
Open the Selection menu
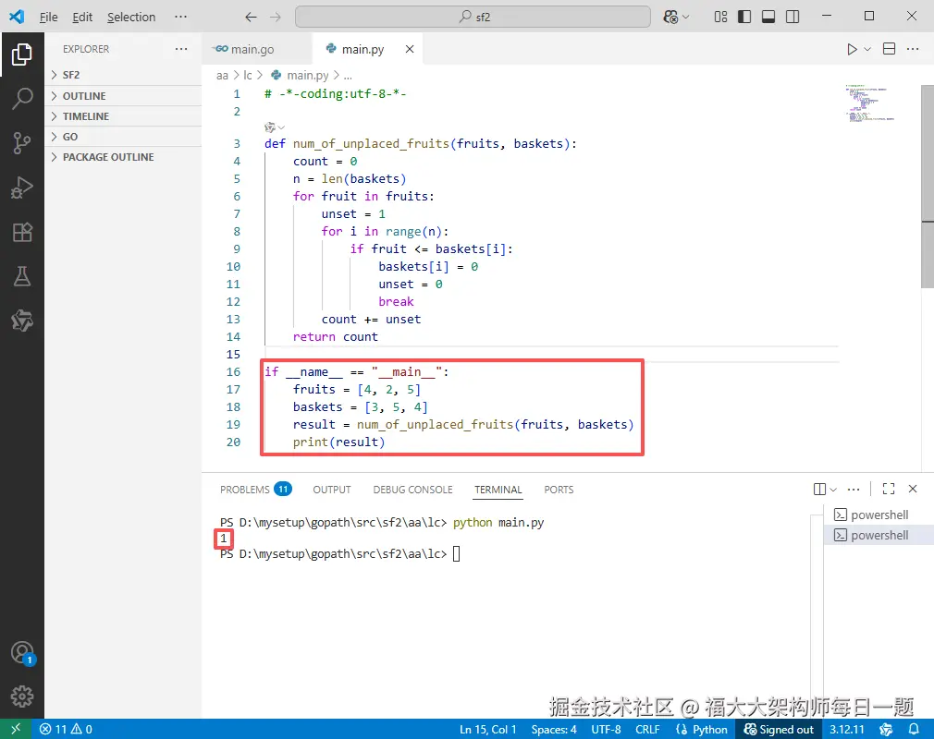(131, 18)
